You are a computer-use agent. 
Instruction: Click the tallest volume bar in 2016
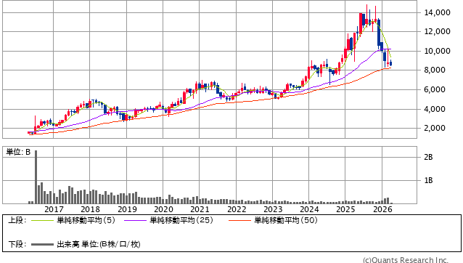tap(36, 177)
